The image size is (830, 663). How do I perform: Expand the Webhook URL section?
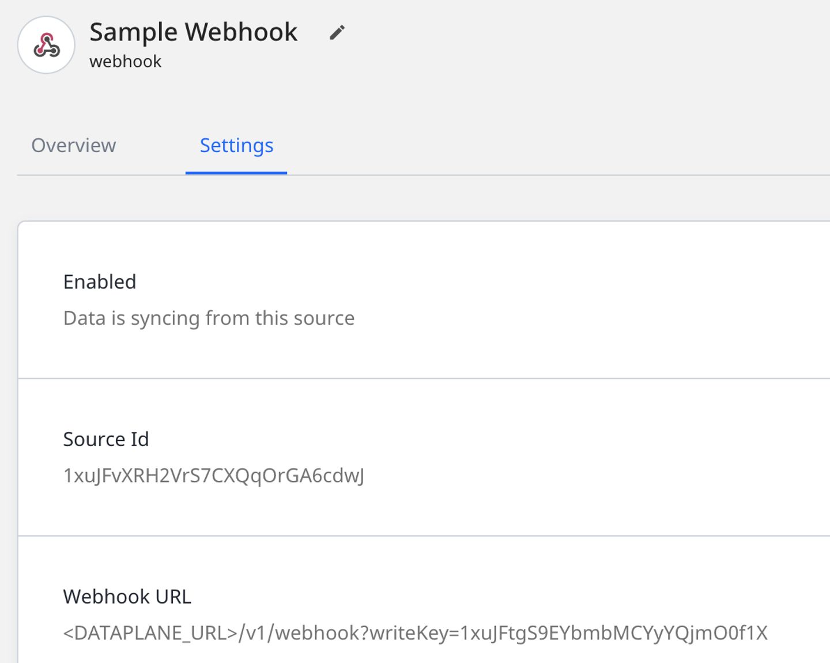[x=127, y=597]
